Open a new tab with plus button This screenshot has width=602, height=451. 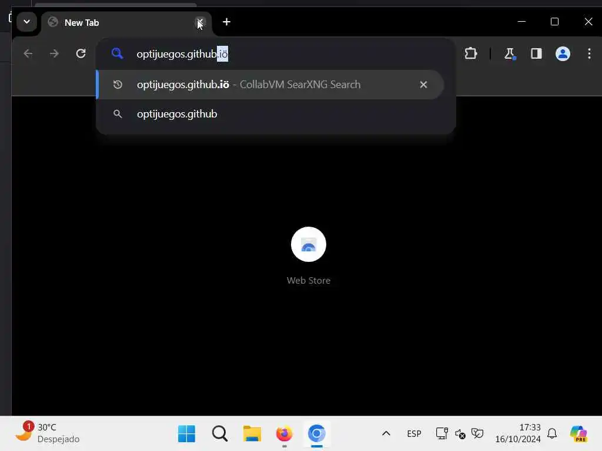pyautogui.click(x=226, y=22)
